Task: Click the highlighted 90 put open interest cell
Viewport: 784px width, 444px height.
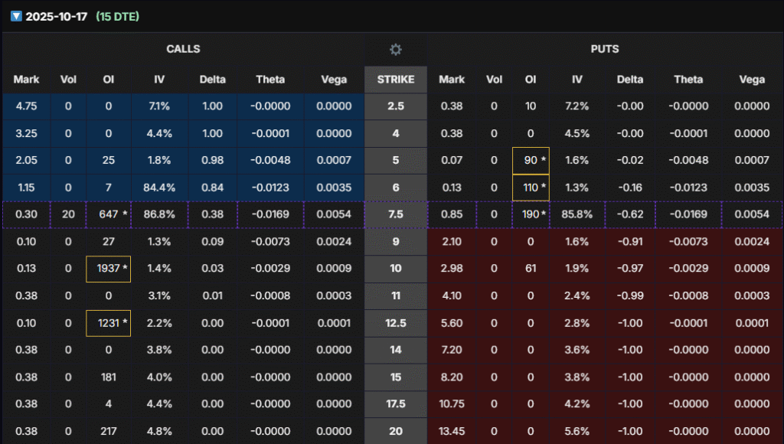Action: click(531, 161)
